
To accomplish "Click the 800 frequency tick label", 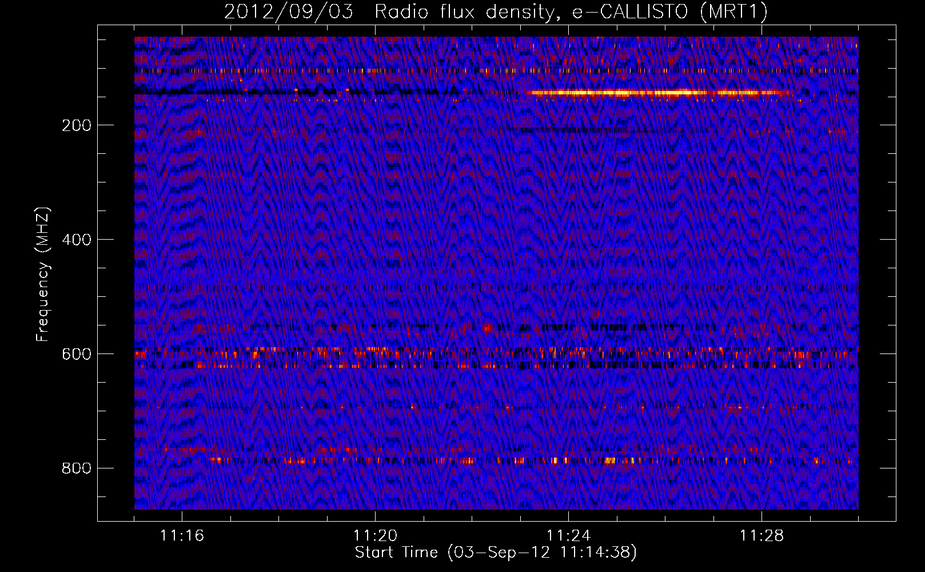I will tap(77, 468).
